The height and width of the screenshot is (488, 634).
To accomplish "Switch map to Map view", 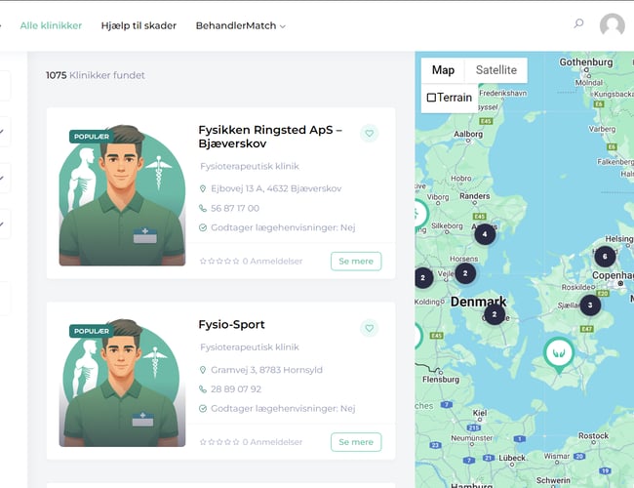I will click(443, 70).
